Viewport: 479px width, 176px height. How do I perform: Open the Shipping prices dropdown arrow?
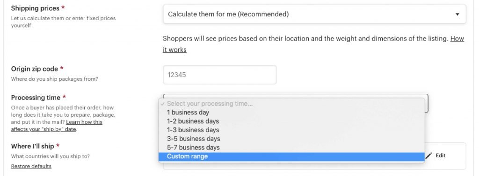[x=457, y=14]
